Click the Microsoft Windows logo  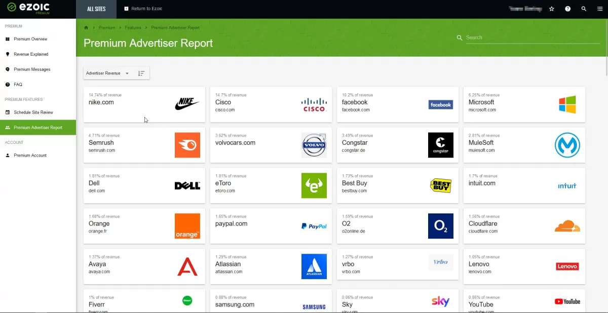(567, 105)
